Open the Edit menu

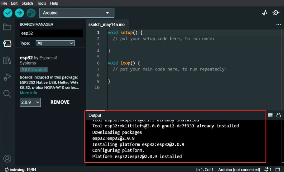(x=14, y=3)
